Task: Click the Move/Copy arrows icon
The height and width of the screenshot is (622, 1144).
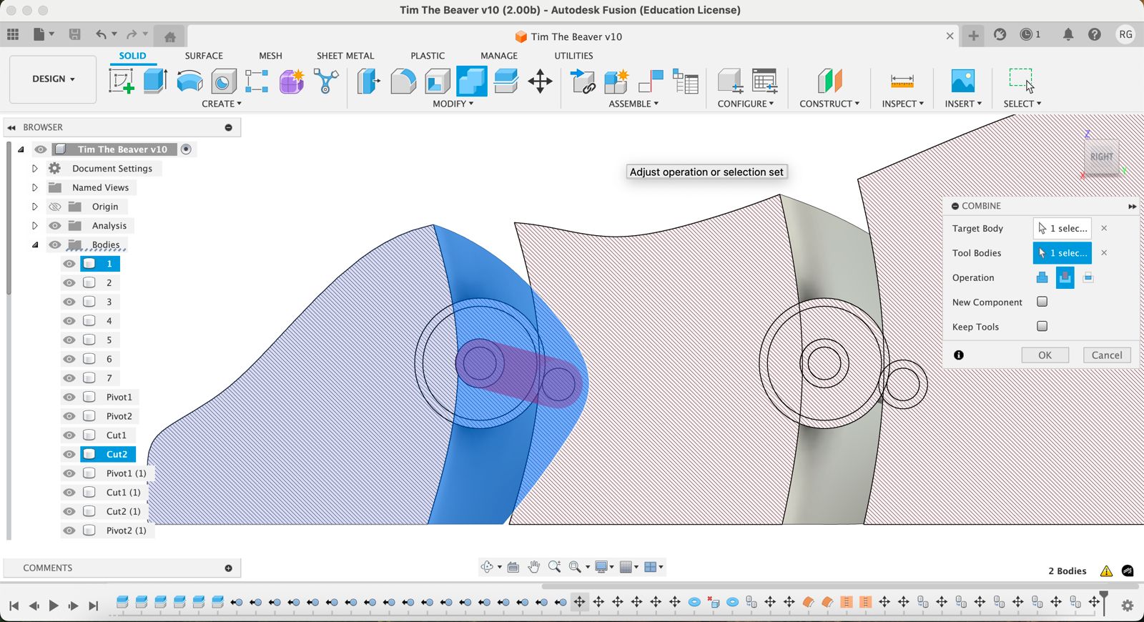Action: pos(540,81)
